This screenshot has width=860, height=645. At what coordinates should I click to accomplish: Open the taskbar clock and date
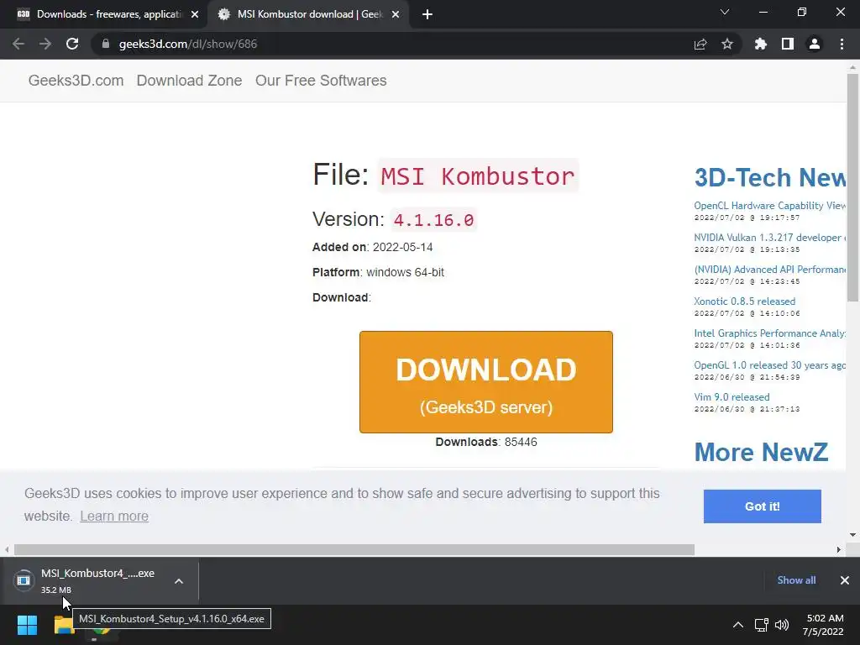tap(823, 625)
